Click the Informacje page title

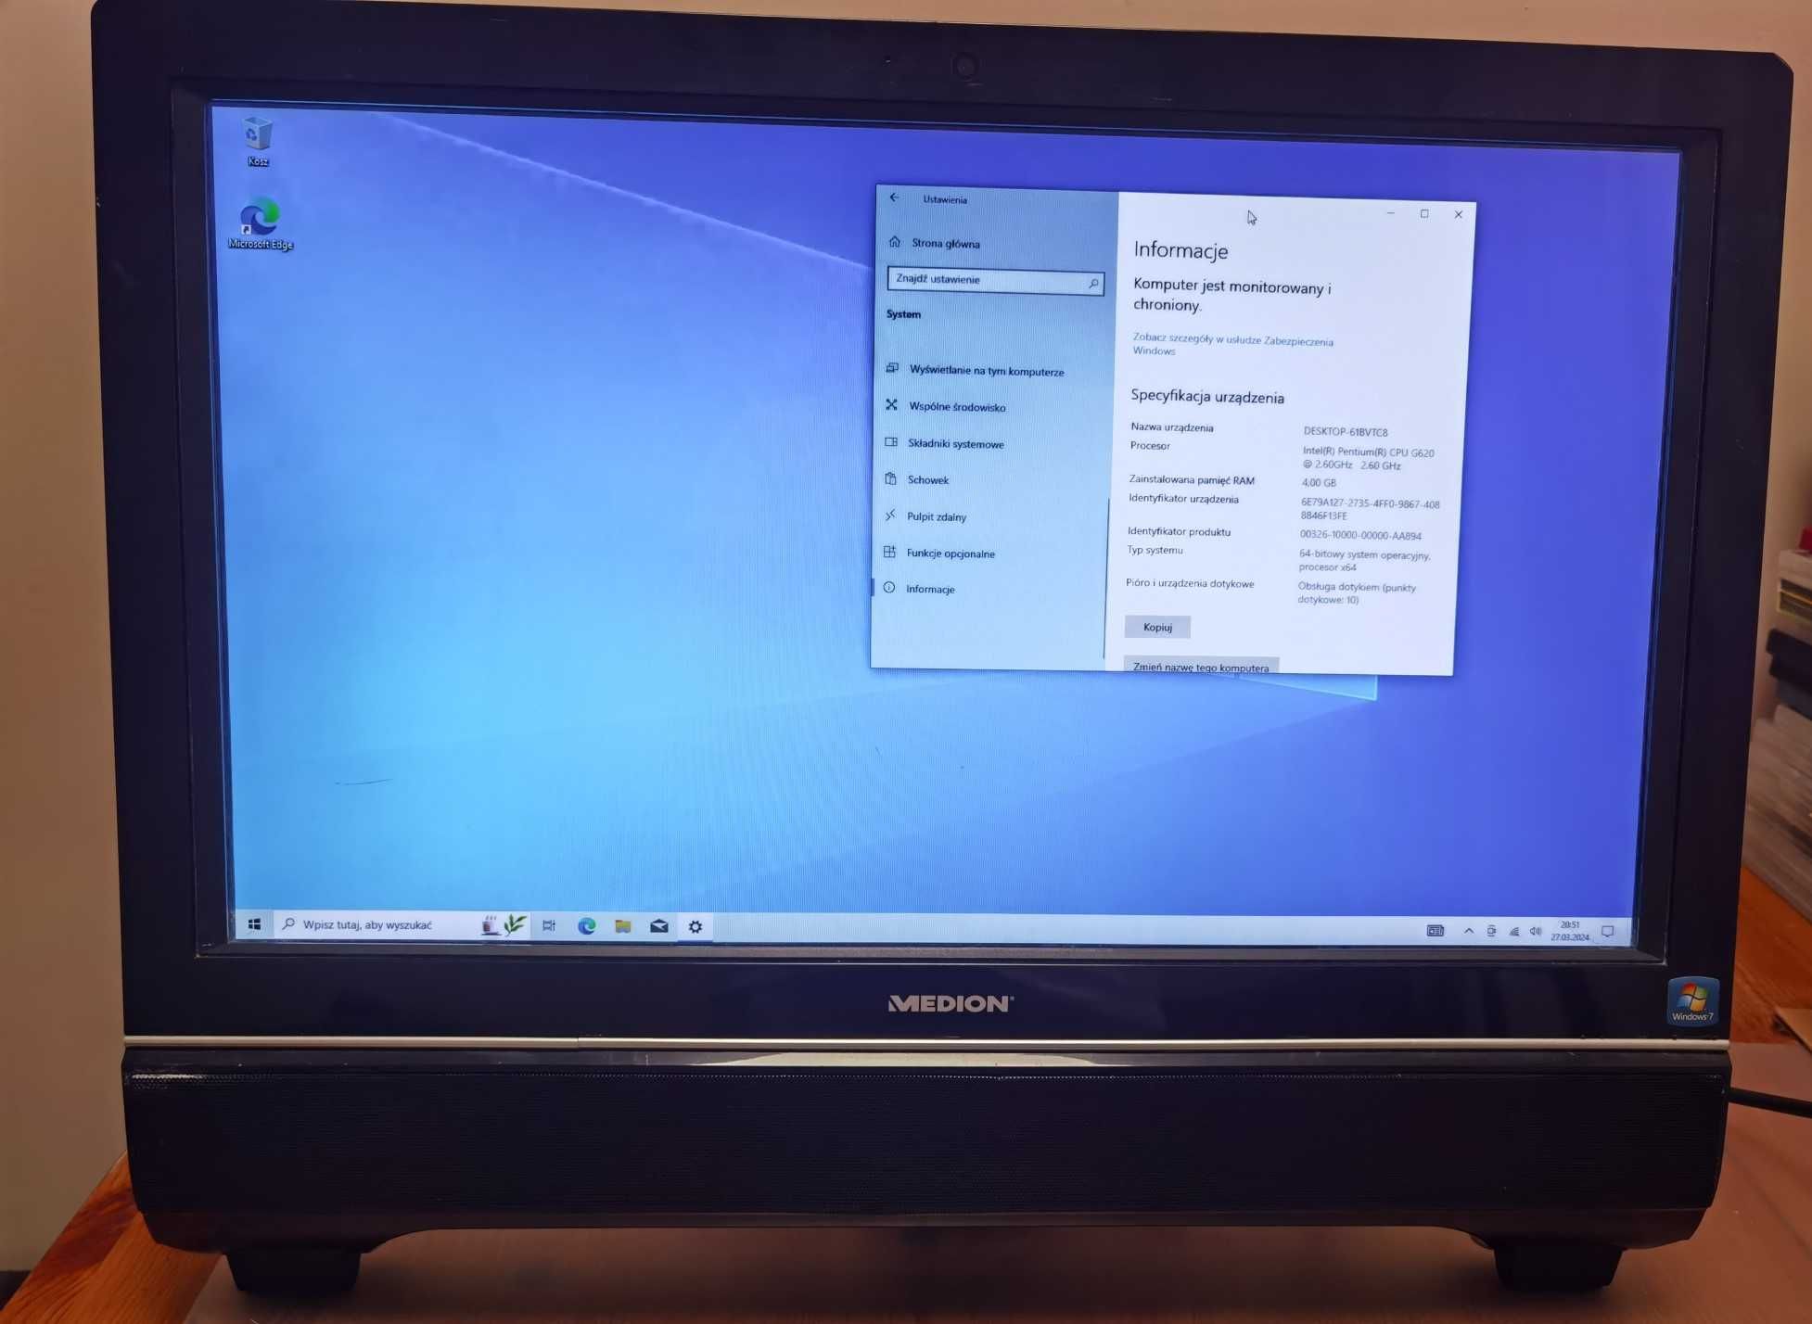point(1180,250)
